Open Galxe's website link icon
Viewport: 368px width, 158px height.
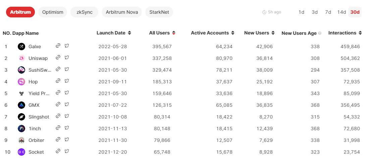point(58,46)
